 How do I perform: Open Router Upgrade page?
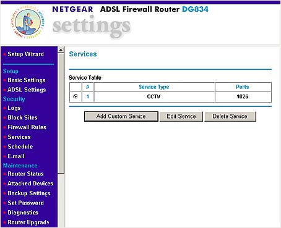pyautogui.click(x=28, y=222)
